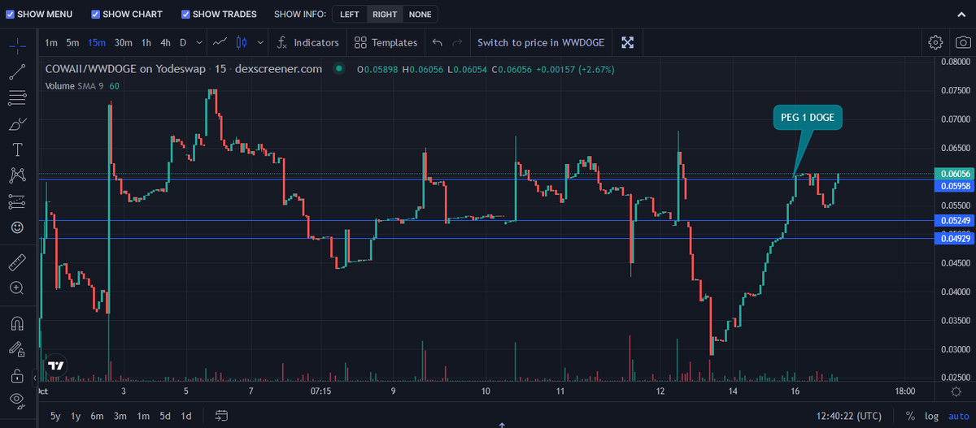Toggle percent scale mode
Screen dimensions: 976x428
[x=910, y=416]
